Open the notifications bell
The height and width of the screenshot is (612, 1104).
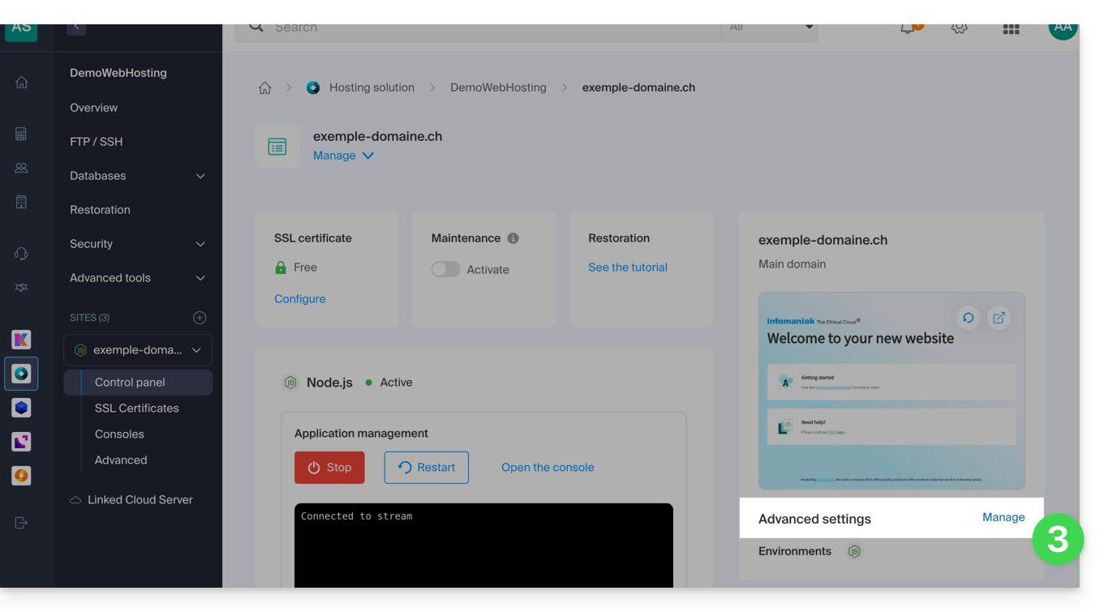[908, 28]
